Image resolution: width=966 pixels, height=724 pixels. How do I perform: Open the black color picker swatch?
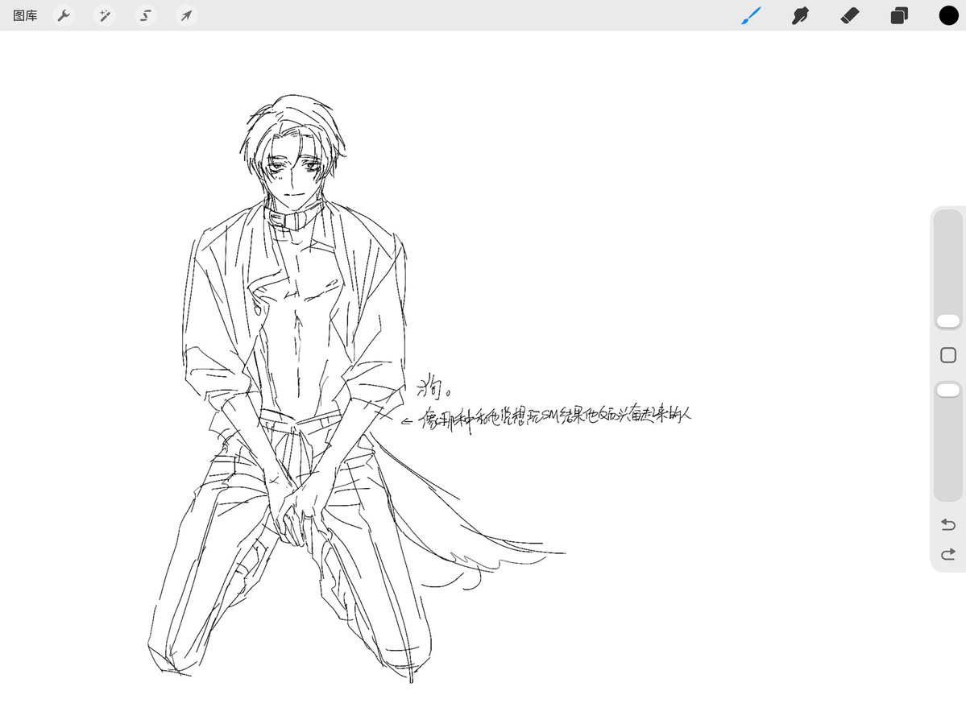point(948,15)
